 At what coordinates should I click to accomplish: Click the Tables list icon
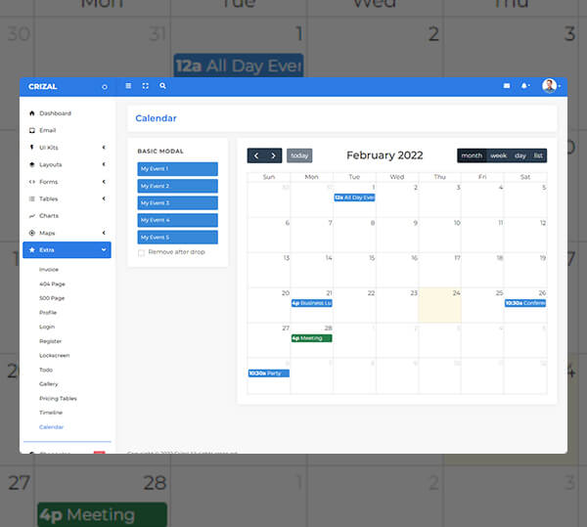click(x=32, y=198)
